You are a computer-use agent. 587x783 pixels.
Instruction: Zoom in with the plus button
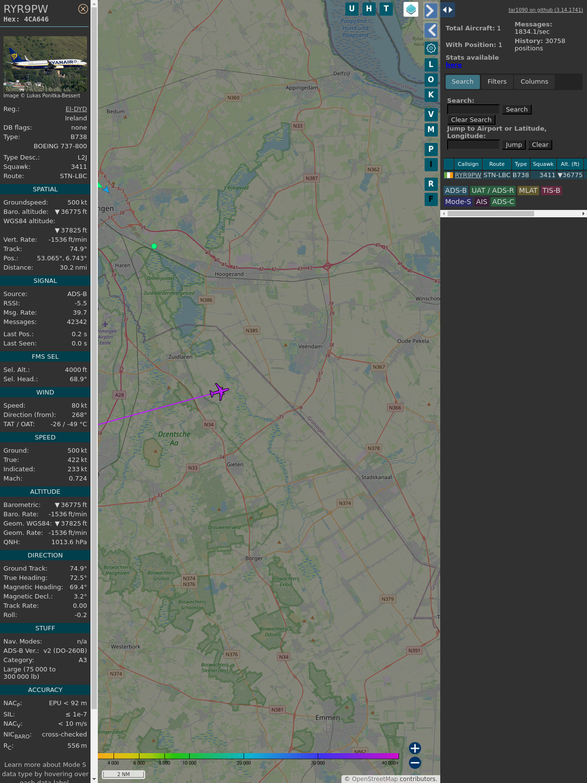tap(415, 748)
